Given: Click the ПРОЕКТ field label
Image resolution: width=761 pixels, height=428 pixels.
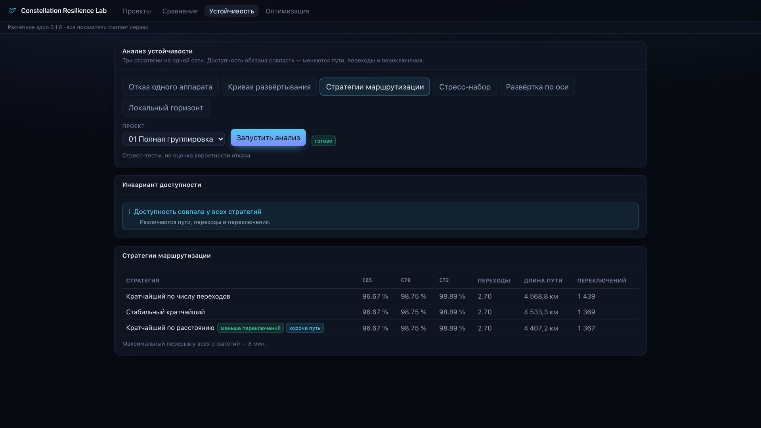Looking at the screenshot, I should coord(134,126).
